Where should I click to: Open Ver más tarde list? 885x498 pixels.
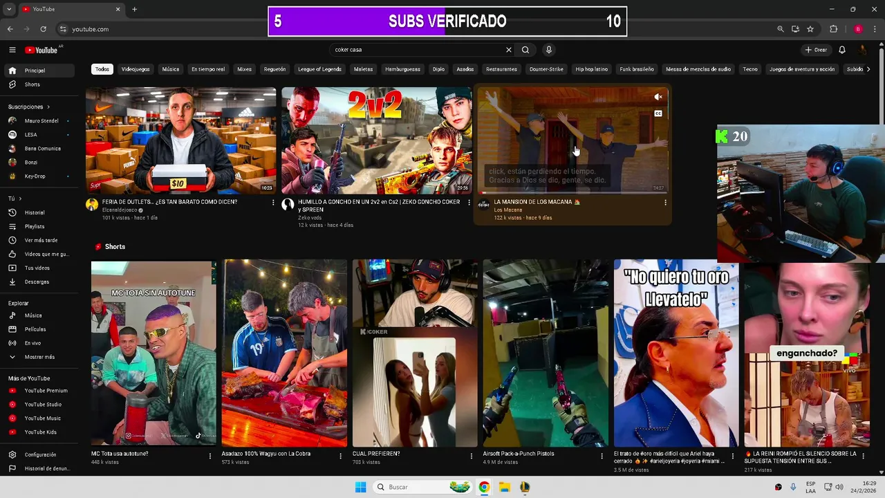pyautogui.click(x=40, y=240)
